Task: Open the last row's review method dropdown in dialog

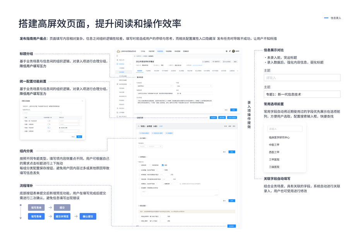Action: (x=69, y=131)
